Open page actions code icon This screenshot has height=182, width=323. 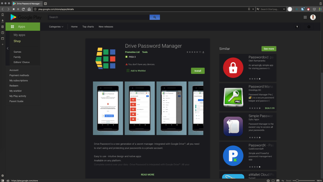click(x=283, y=180)
